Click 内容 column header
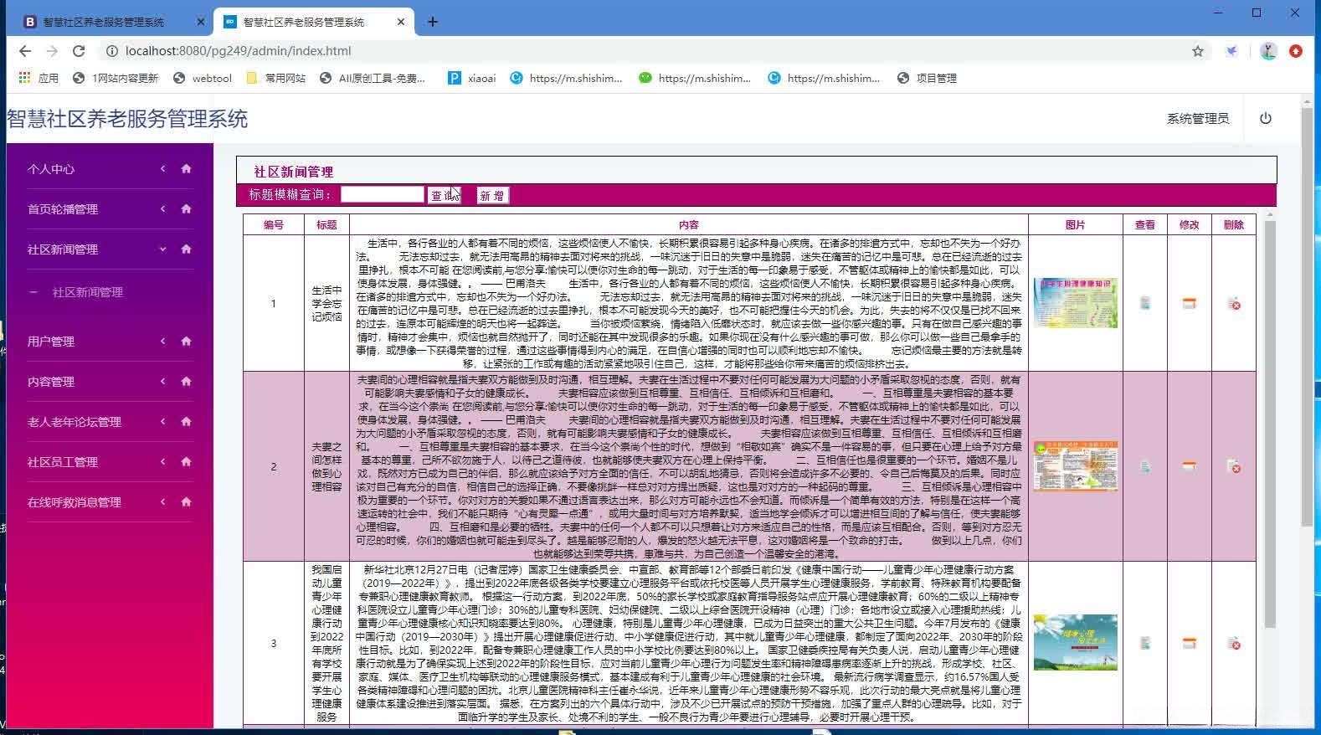 click(689, 224)
